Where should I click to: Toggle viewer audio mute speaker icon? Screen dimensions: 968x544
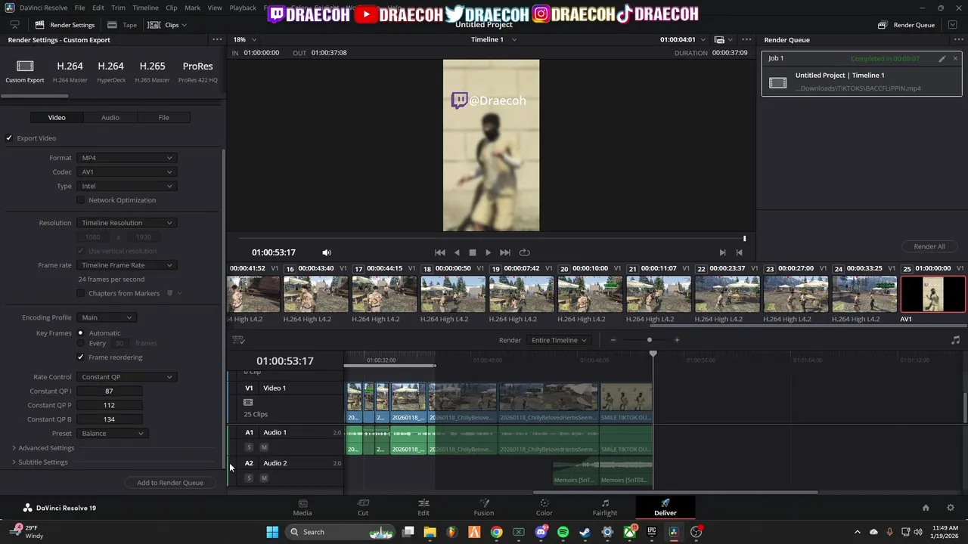pyautogui.click(x=327, y=252)
